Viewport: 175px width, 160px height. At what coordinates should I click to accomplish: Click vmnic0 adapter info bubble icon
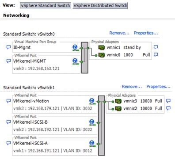click(x=156, y=55)
